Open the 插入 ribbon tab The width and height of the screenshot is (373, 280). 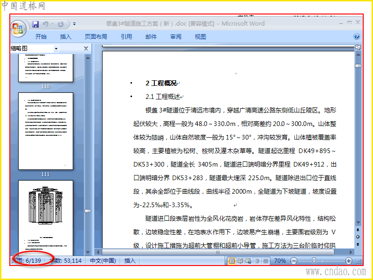click(x=66, y=37)
